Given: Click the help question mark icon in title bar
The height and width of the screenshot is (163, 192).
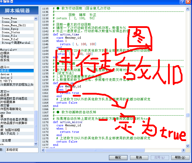Looking at the screenshot, I should pos(182,1).
